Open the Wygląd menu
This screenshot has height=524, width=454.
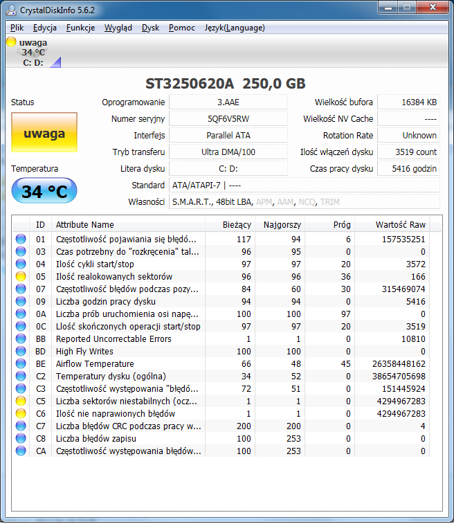tap(118, 28)
